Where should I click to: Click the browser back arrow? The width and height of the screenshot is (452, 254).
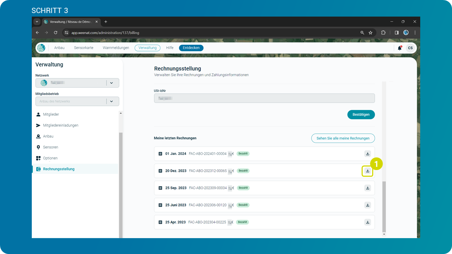point(37,32)
